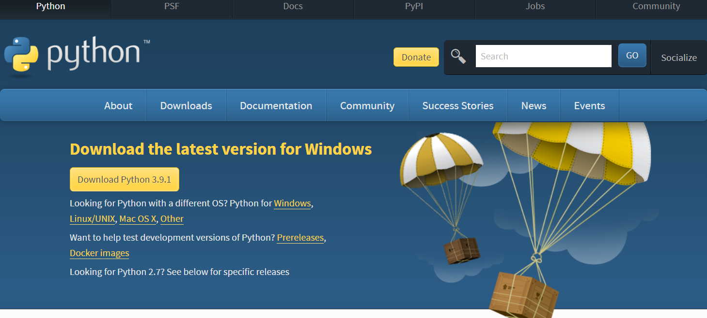Viewport: 707px width, 318px height.
Task: Open the About menu
Action: pos(118,105)
